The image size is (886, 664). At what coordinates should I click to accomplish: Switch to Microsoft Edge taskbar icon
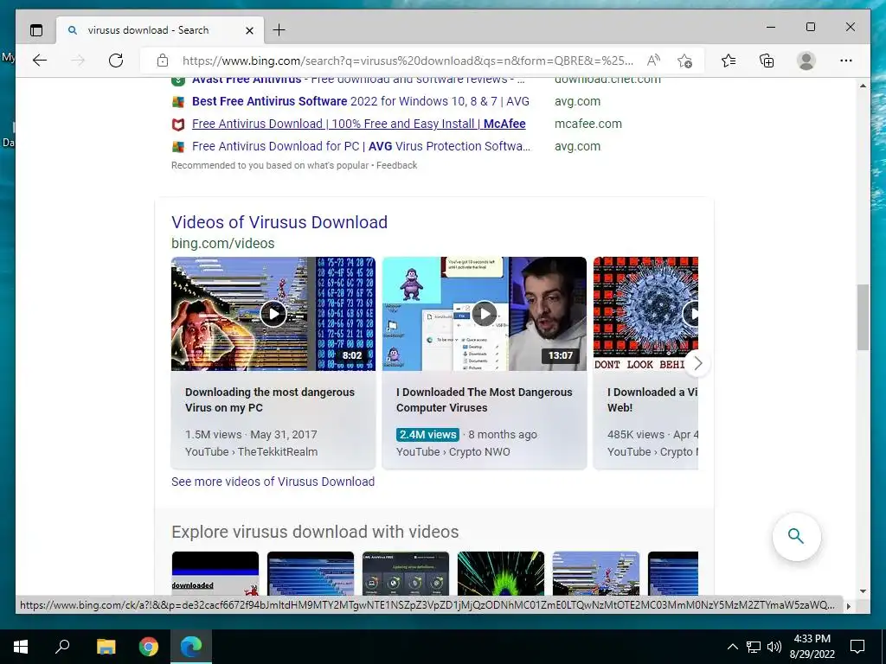[191, 647]
